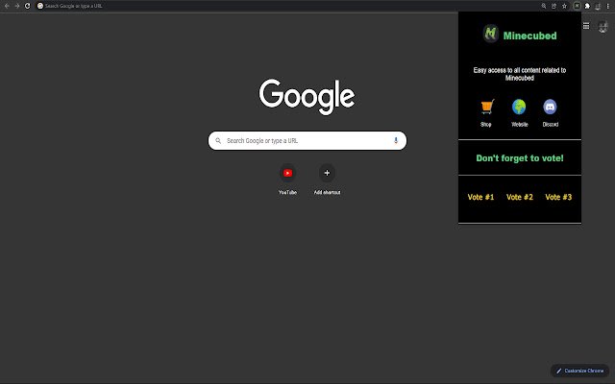Bookmark this tab with the star icon
The image size is (615, 384).
pos(564,6)
